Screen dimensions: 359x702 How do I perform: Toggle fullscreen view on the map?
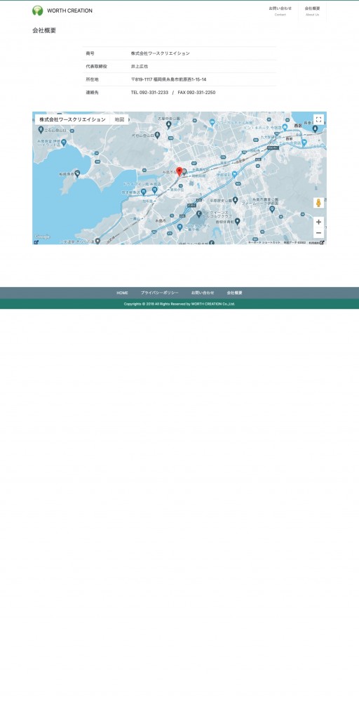[x=318, y=119]
